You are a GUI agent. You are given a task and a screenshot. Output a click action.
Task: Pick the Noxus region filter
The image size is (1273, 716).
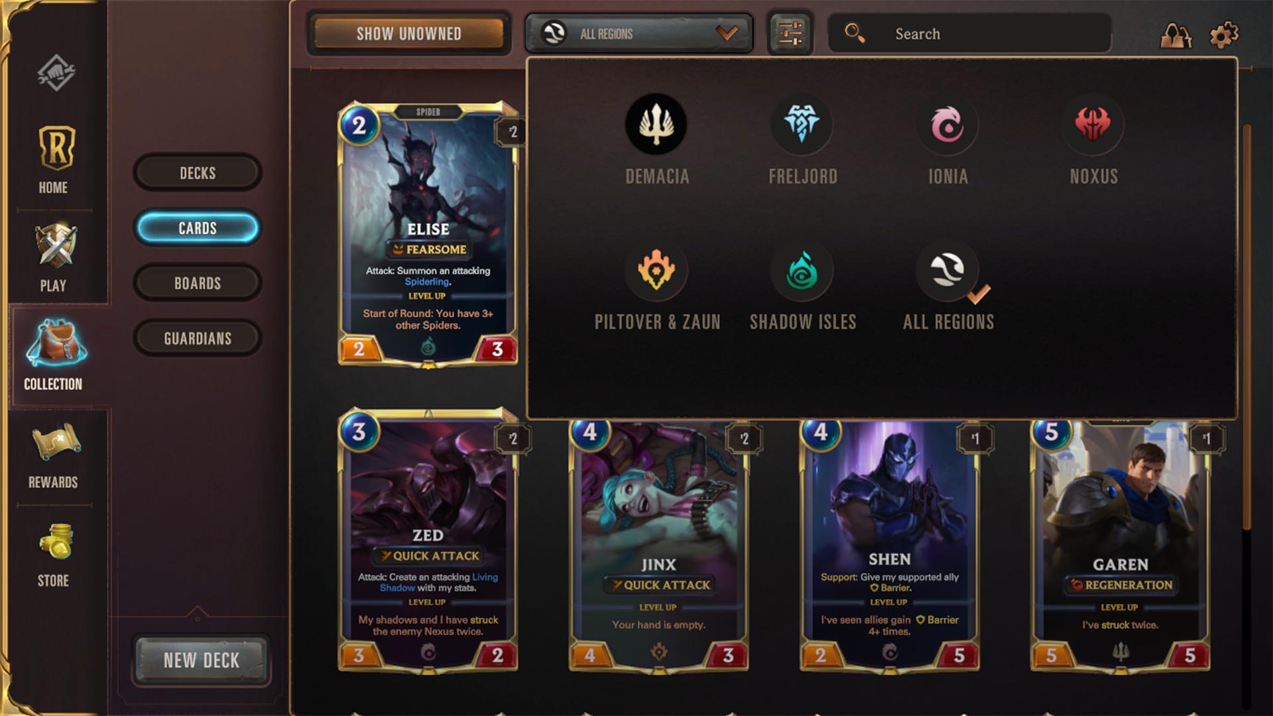click(x=1093, y=125)
